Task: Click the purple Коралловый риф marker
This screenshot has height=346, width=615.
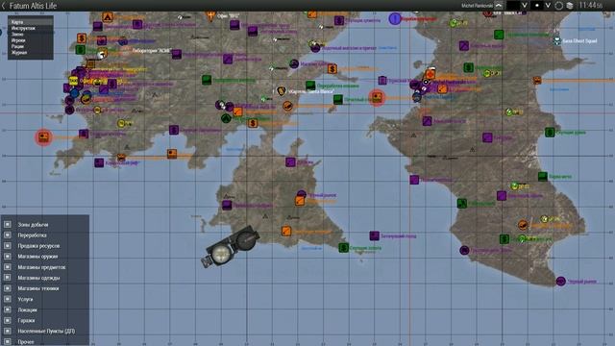Action: pyautogui.click(x=99, y=162)
